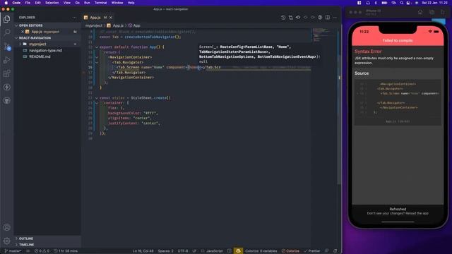Click Colorize: 0 variables status item
The width and height of the screenshot is (452, 254).
(x=261, y=251)
